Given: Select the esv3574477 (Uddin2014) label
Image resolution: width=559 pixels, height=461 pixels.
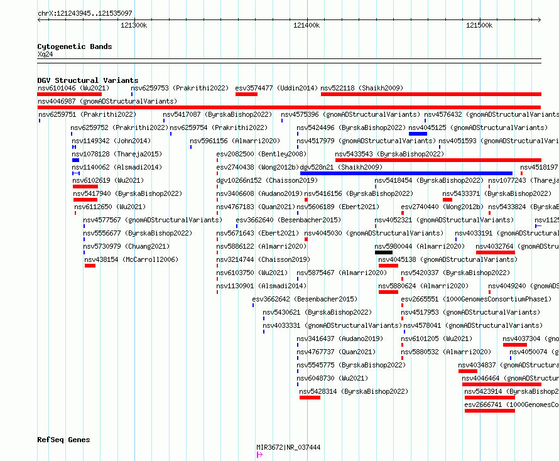Looking at the screenshot, I should coord(276,88).
